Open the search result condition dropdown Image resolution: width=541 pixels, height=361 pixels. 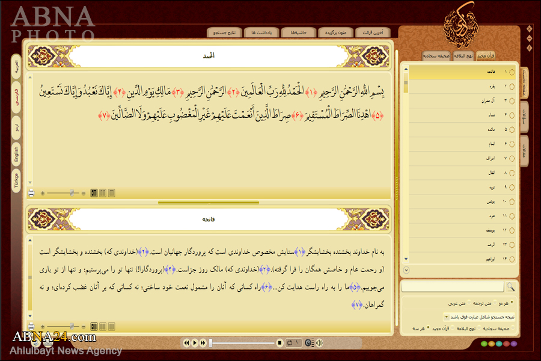click(446, 316)
